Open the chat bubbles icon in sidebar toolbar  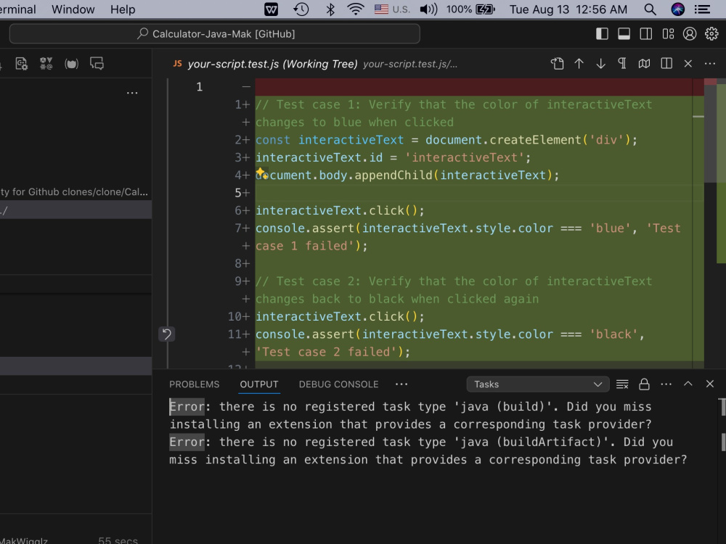(97, 63)
